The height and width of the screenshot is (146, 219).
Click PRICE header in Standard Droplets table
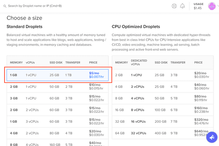[x=93, y=62]
